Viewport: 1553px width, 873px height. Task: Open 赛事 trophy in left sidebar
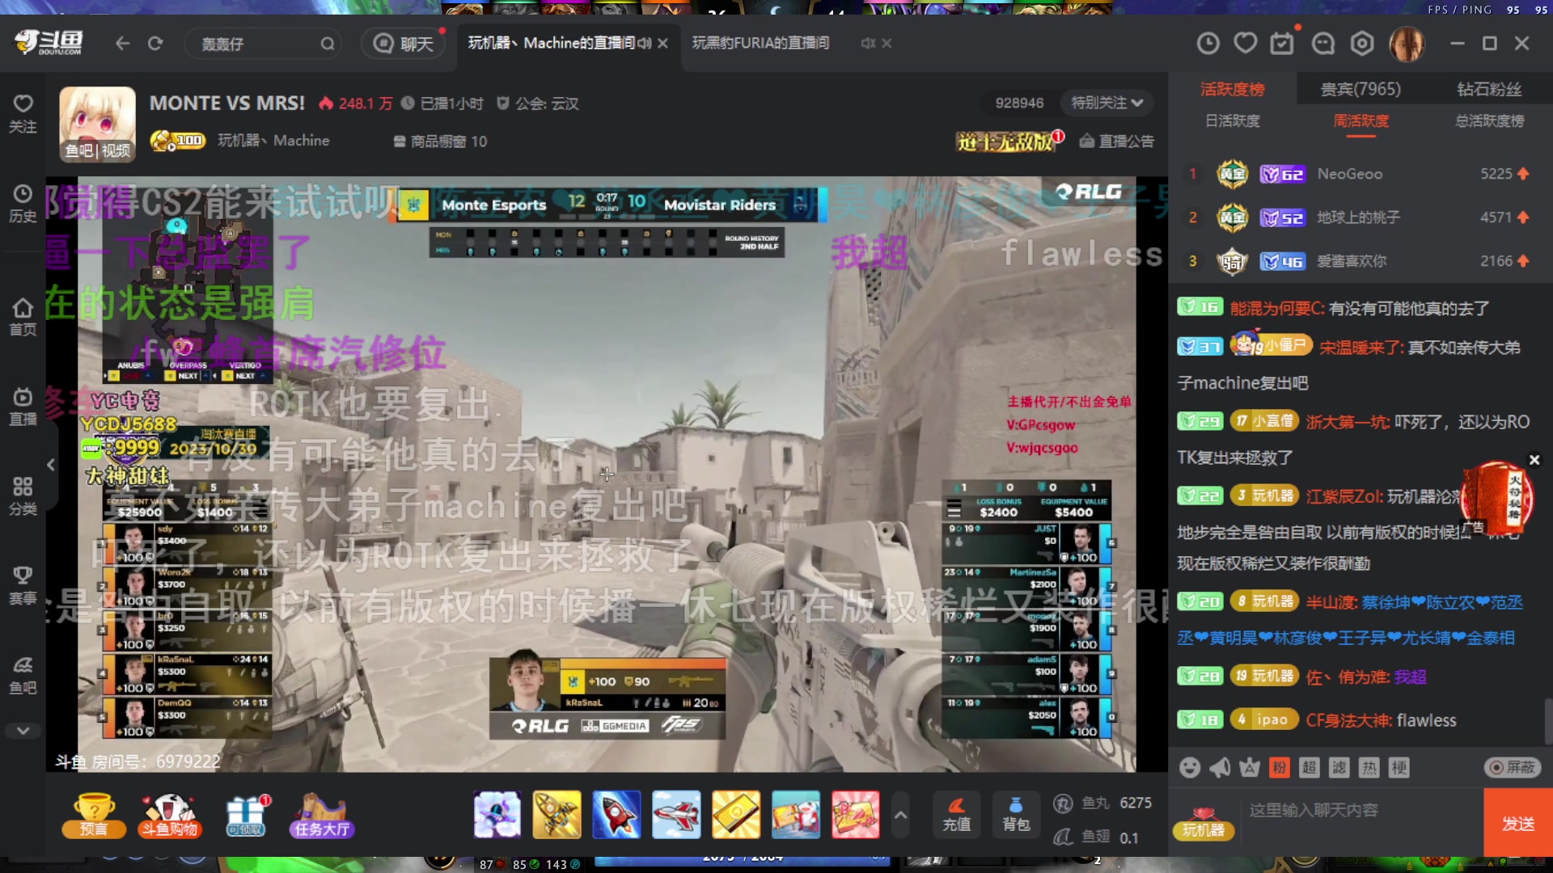pyautogui.click(x=23, y=586)
